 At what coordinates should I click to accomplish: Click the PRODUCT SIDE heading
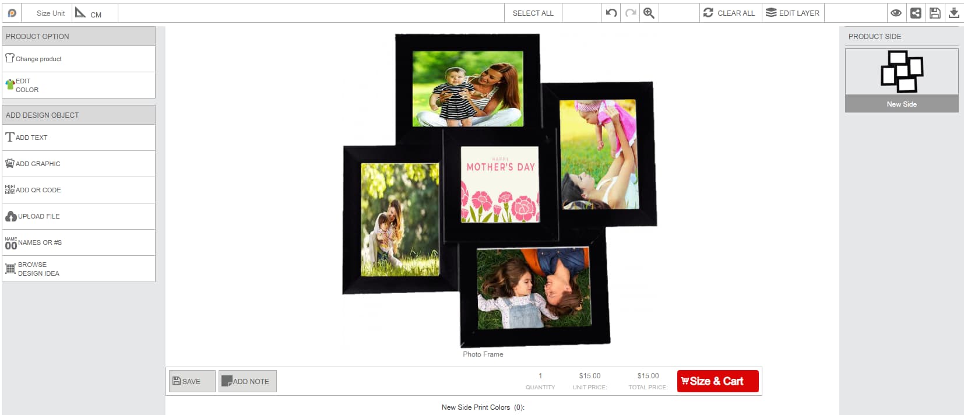875,36
